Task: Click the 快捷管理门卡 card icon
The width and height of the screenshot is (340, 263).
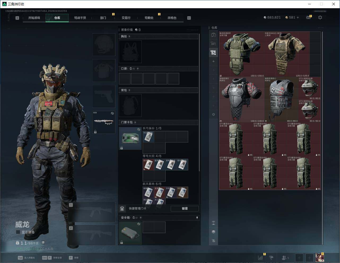Action: pos(122,209)
